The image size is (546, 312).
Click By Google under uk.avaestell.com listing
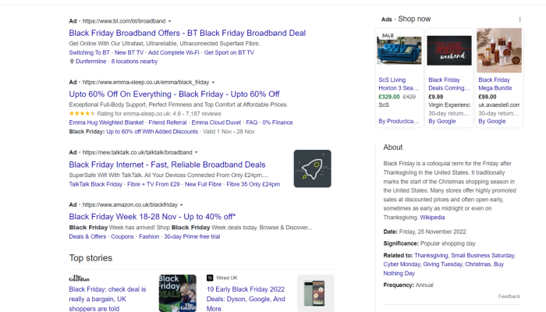[x=492, y=121]
